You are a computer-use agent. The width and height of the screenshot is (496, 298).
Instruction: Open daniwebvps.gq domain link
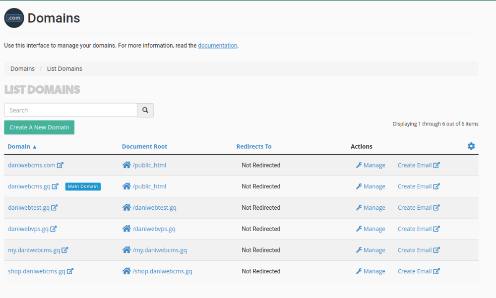(28, 229)
